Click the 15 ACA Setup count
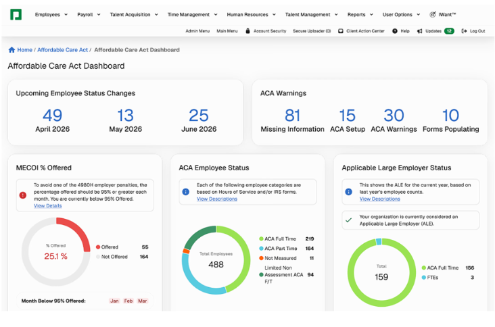The width and height of the screenshot is (495, 327). point(348,116)
